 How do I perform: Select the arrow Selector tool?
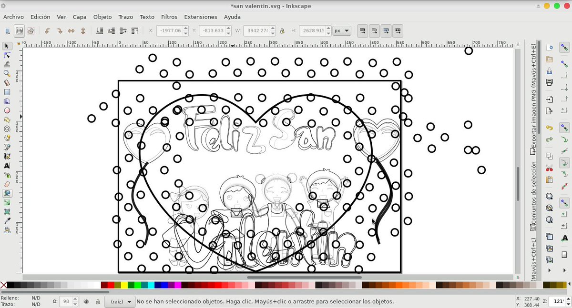pyautogui.click(x=7, y=46)
